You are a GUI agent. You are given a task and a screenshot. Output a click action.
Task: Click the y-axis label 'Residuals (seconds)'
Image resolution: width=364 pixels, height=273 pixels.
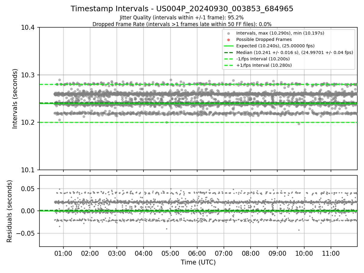10,211
